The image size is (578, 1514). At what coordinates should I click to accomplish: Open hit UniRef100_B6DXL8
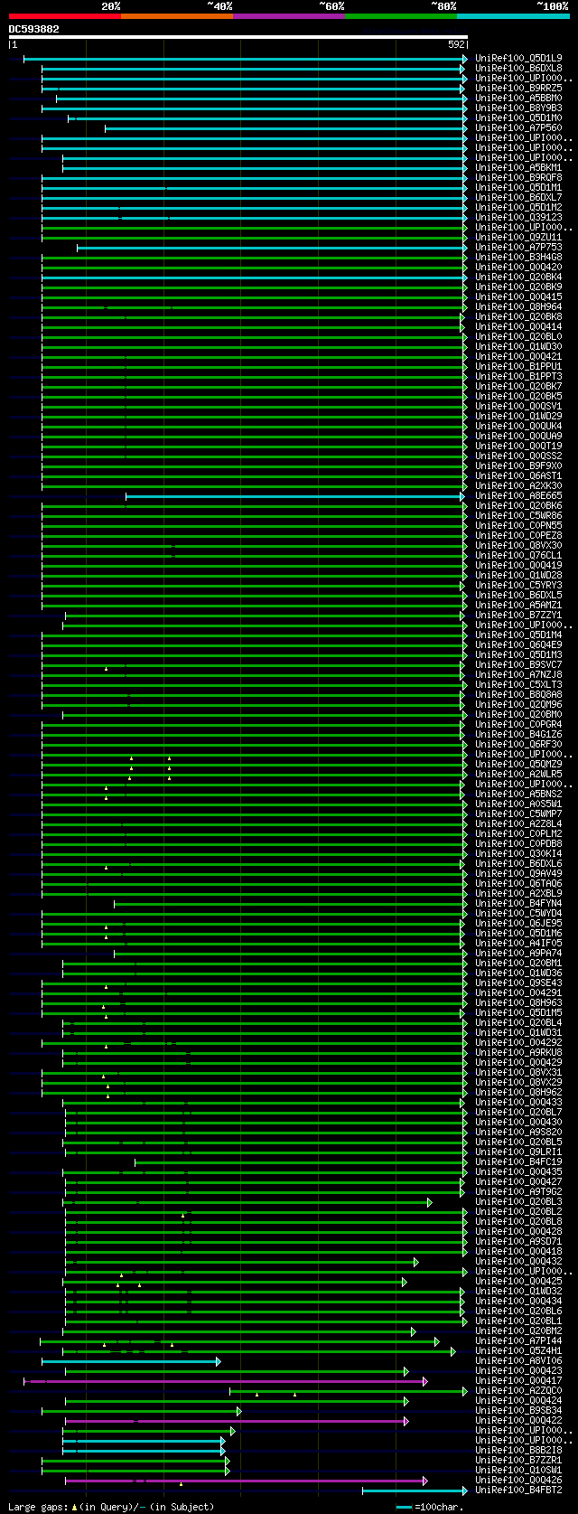(x=518, y=68)
